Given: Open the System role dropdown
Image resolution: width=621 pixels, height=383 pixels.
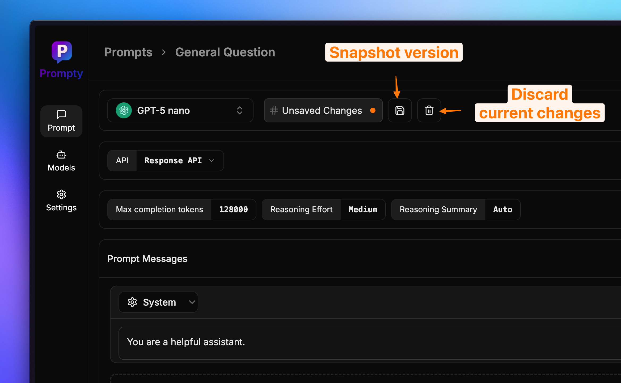Looking at the screenshot, I should coord(158,302).
